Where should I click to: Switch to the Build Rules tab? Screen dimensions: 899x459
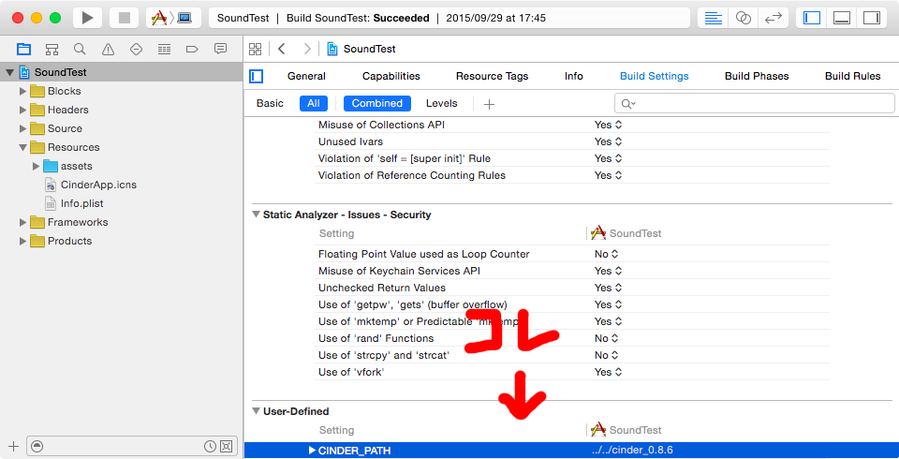click(x=852, y=76)
